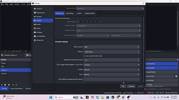The height and width of the screenshot is (100, 179).
Task: Open OBS Studio icon in taskbar
Action: [128, 97]
